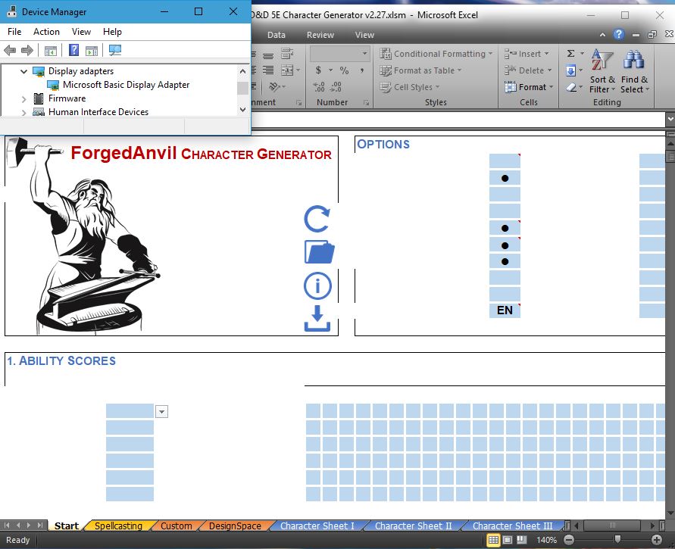Toggle the fifth Options cell with a dot

pos(505,228)
